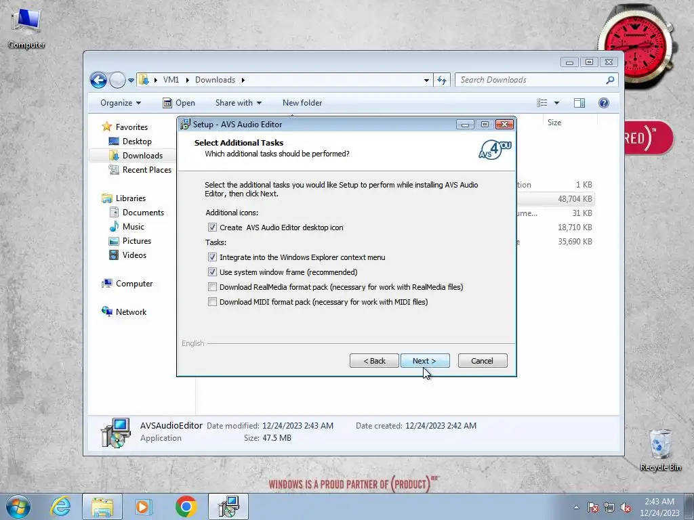Image resolution: width=694 pixels, height=520 pixels.
Task: Show hidden system tray icons
Action: [x=576, y=507]
